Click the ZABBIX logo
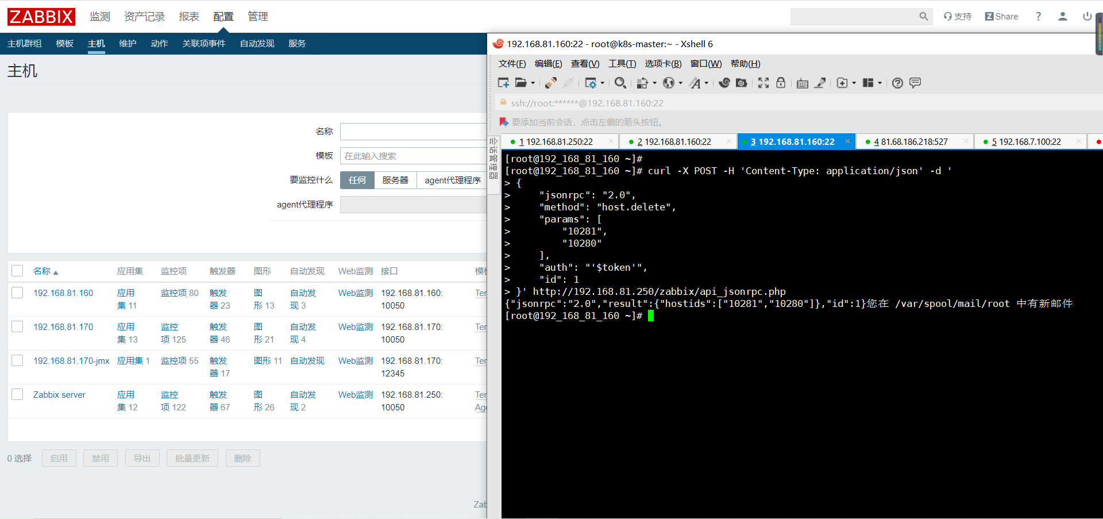The width and height of the screenshot is (1103, 519). (41, 17)
